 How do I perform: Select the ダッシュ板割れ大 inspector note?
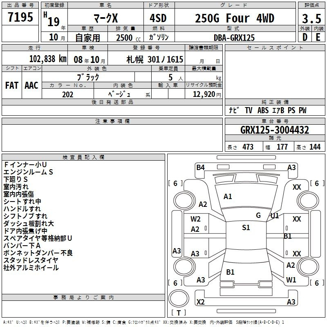click(x=29, y=223)
